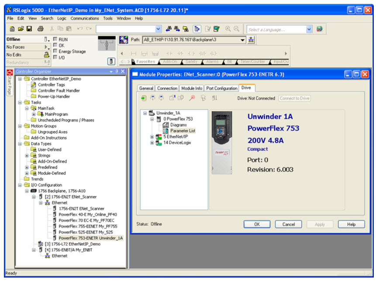Viewport: 376px width, 283px height.
Task: Toggle the Energy Storage checkbox
Action: (55, 51)
